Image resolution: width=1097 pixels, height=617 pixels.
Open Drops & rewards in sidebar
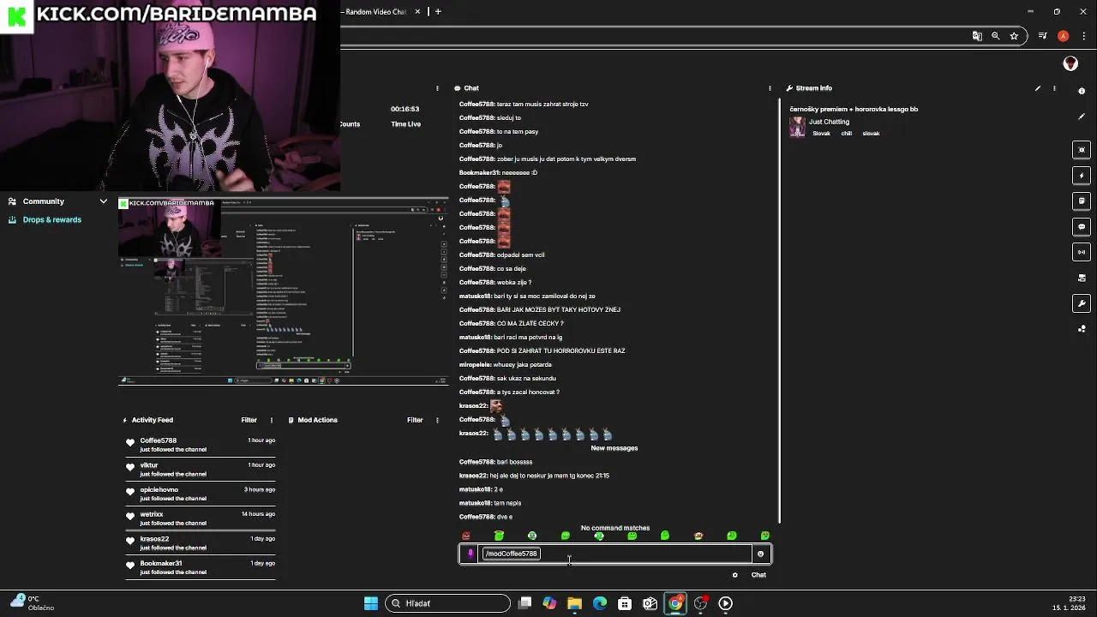52,220
